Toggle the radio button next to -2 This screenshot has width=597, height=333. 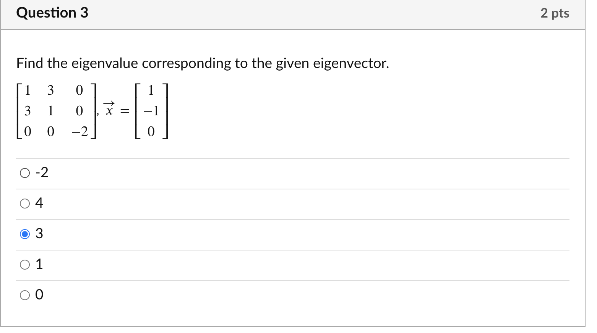[25, 173]
